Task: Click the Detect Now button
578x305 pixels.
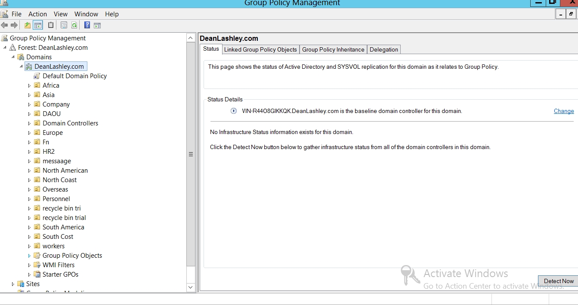Action: [558, 281]
